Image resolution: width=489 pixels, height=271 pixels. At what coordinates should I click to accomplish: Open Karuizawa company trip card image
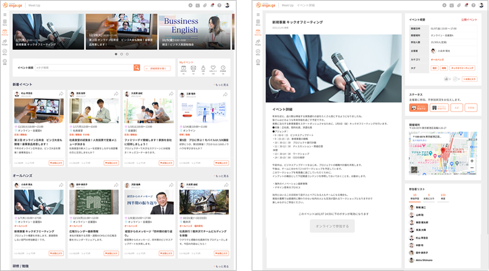tap(204, 202)
